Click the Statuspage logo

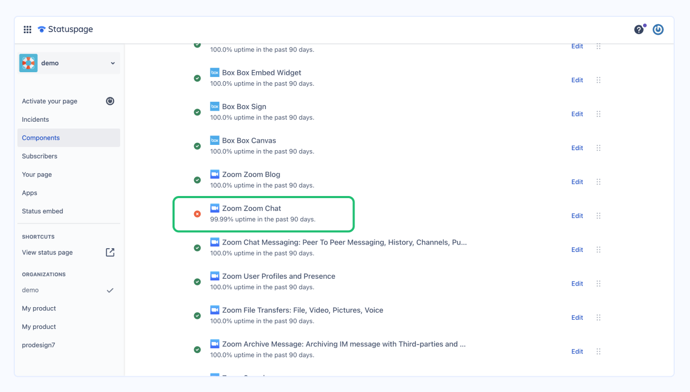tap(64, 29)
